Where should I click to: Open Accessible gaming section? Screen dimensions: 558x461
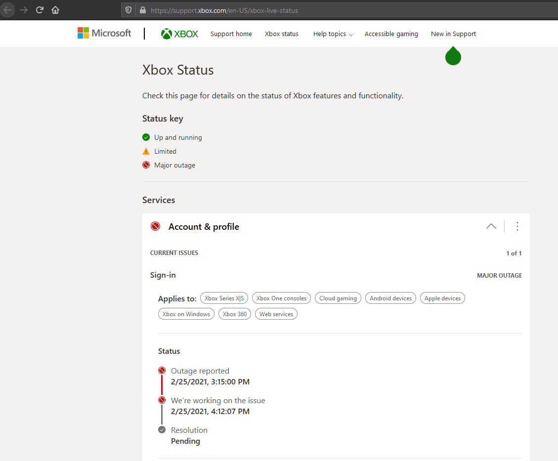pos(391,34)
